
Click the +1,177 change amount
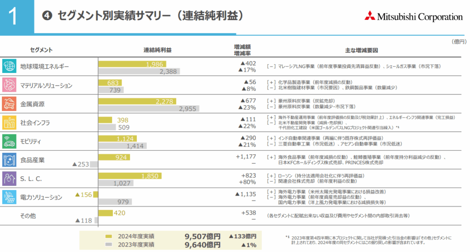246,157
